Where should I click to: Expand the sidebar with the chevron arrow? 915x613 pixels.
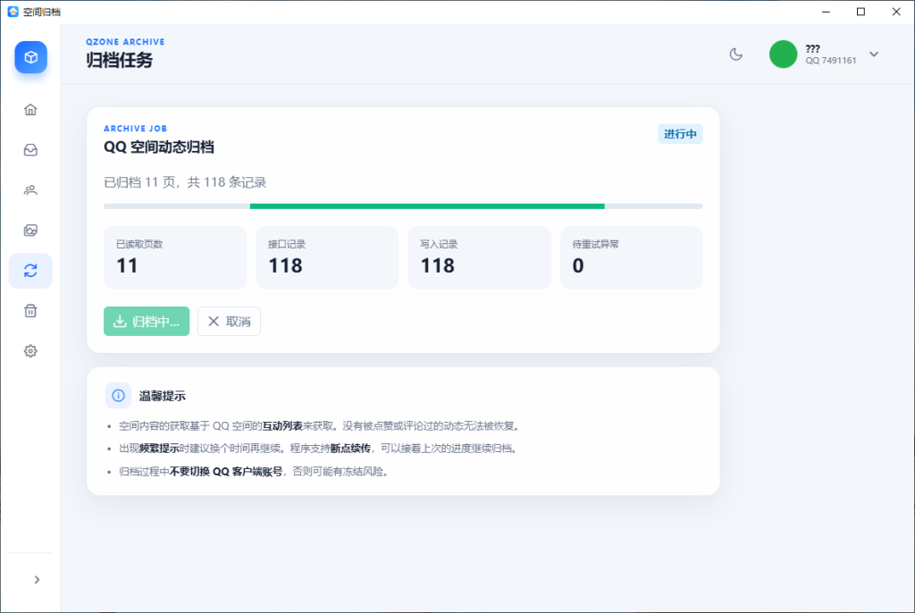click(37, 580)
